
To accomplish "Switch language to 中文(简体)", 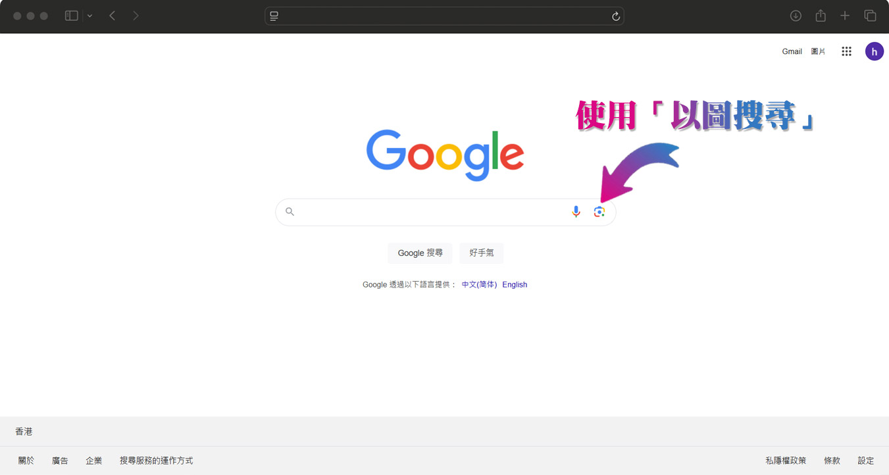I will pos(479,285).
